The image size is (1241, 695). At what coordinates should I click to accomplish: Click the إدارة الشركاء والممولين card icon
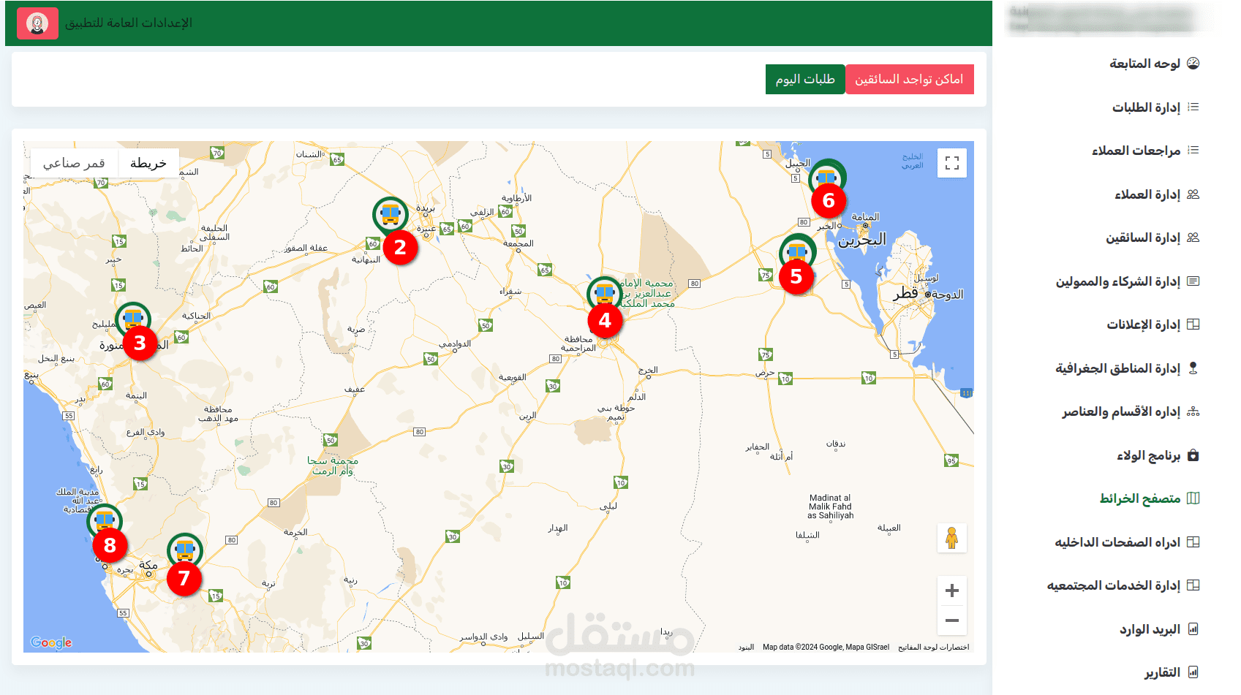[x=1193, y=281]
